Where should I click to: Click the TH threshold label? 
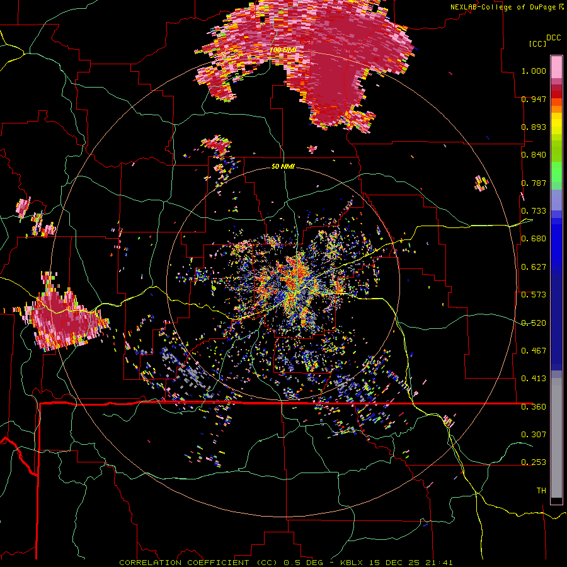(541, 491)
